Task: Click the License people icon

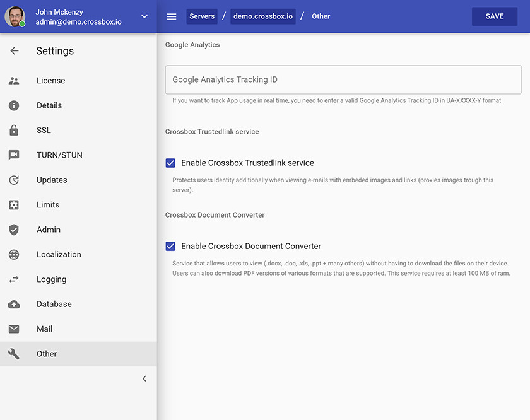Action: click(x=14, y=81)
